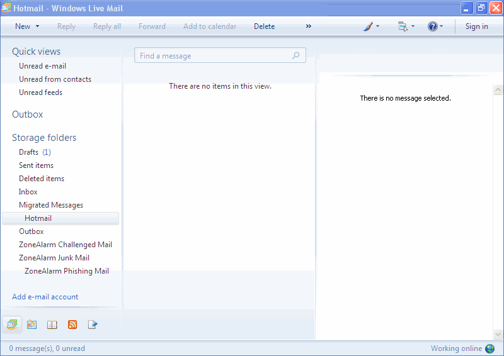The height and width of the screenshot is (356, 504).
Task: Close the Windows Live Mail window
Action: 496,8
